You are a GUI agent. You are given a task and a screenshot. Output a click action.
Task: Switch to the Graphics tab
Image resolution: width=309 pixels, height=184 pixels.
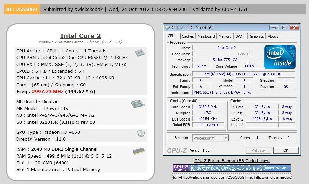257,36
